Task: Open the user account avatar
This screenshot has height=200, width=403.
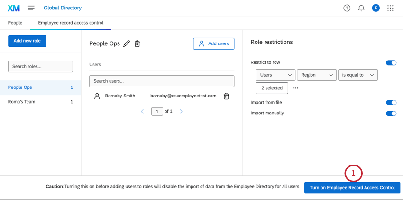Action: 376,8
